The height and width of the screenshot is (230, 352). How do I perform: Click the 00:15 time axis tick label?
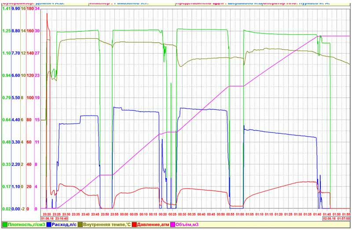pyautogui.click(x=153, y=214)
